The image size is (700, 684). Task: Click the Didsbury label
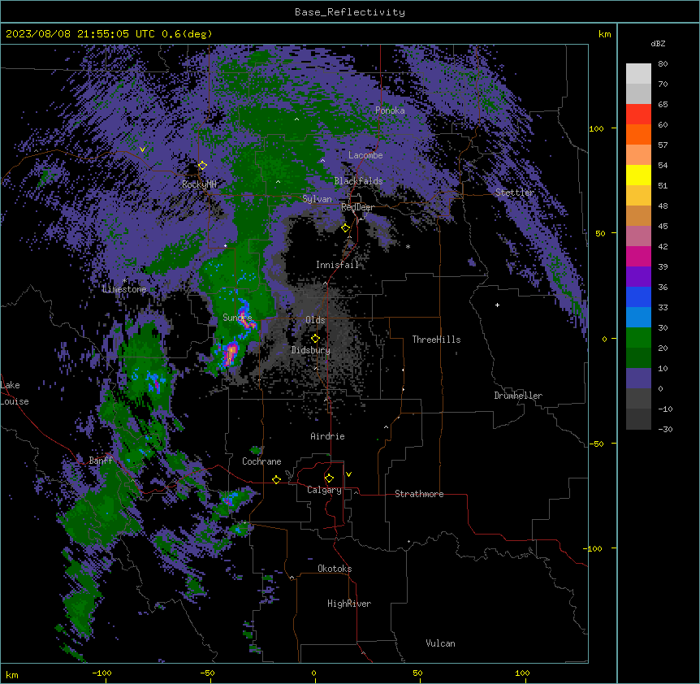click(x=311, y=350)
